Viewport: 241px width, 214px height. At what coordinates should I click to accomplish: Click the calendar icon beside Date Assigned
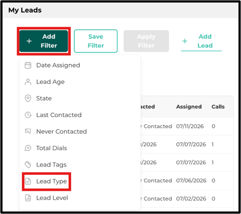pyautogui.click(x=28, y=65)
